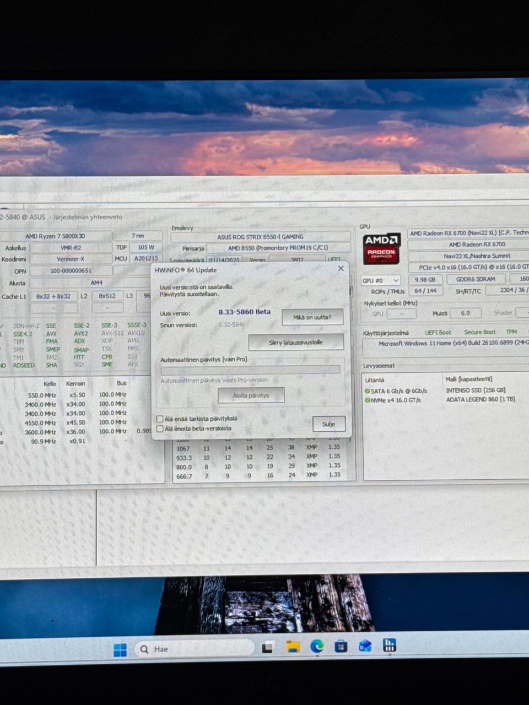The height and width of the screenshot is (705, 529).
Task: Enable 'Älä enää tarkista päivityksiä' checkbox
Action: (160, 419)
